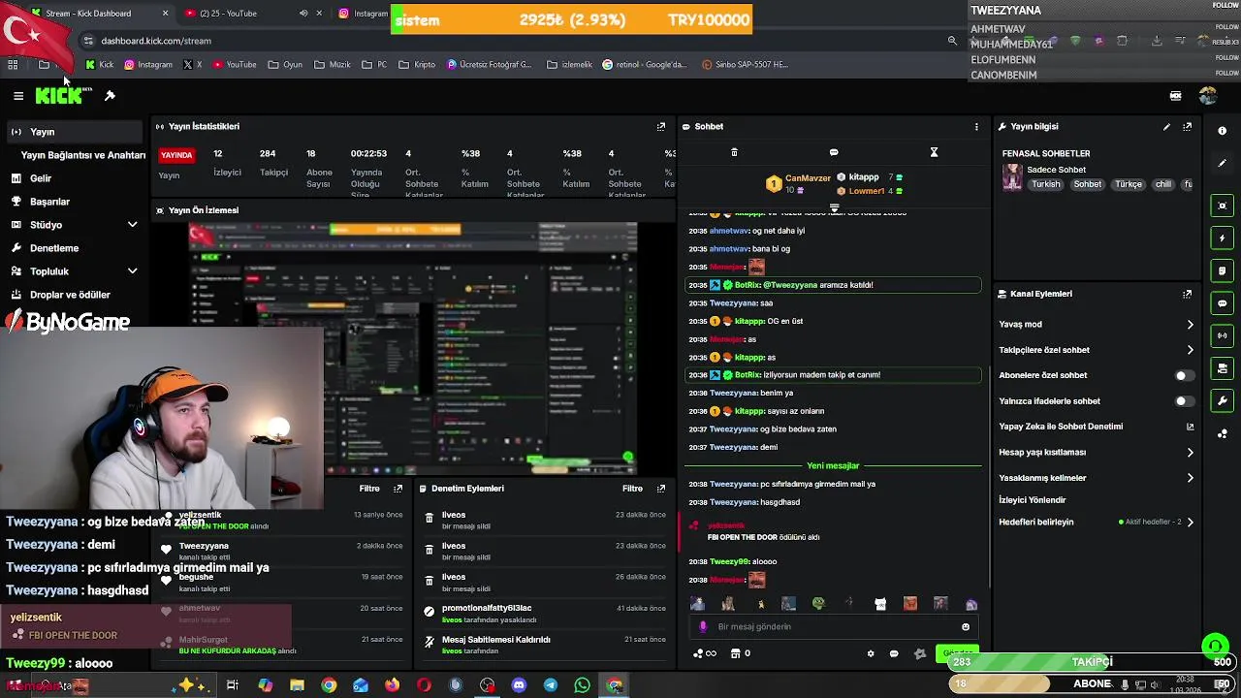Switch to the Instagram browser tab
Image resolution: width=1241 pixels, height=698 pixels.
[362, 14]
